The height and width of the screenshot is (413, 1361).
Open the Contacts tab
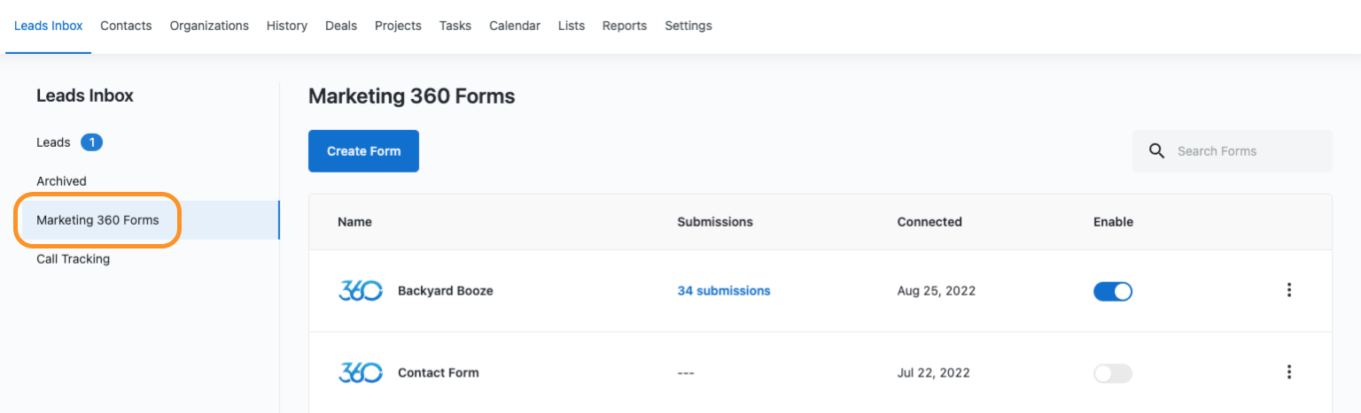pyautogui.click(x=126, y=26)
